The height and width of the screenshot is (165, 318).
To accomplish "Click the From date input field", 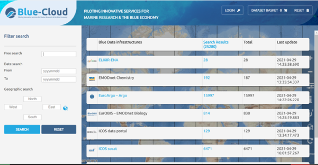I will pos(59,71).
